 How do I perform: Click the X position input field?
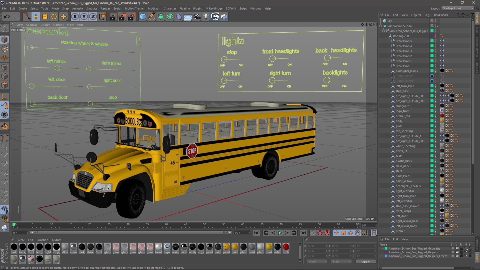317,246
